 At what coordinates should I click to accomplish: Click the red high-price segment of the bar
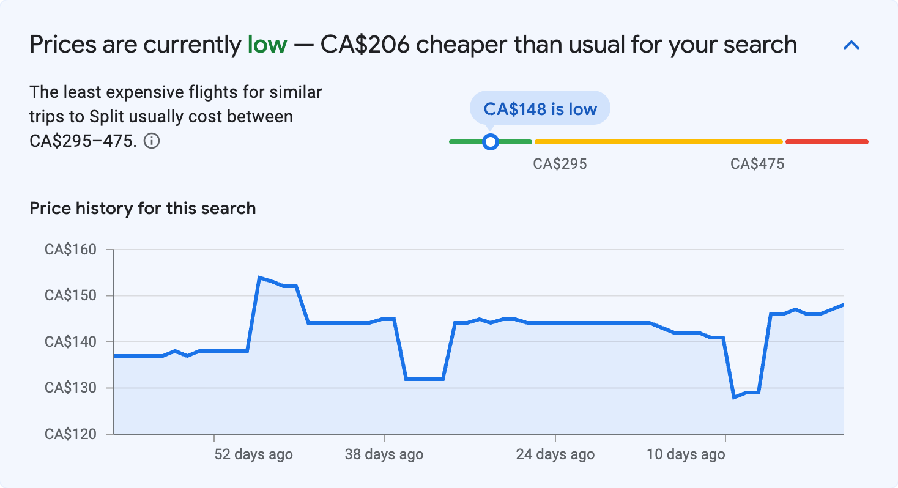point(826,142)
